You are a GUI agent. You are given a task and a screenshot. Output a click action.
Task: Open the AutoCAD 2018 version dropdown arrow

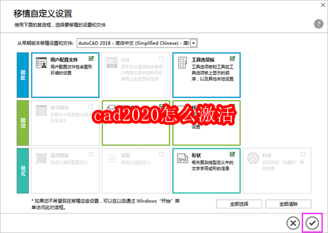(x=194, y=43)
